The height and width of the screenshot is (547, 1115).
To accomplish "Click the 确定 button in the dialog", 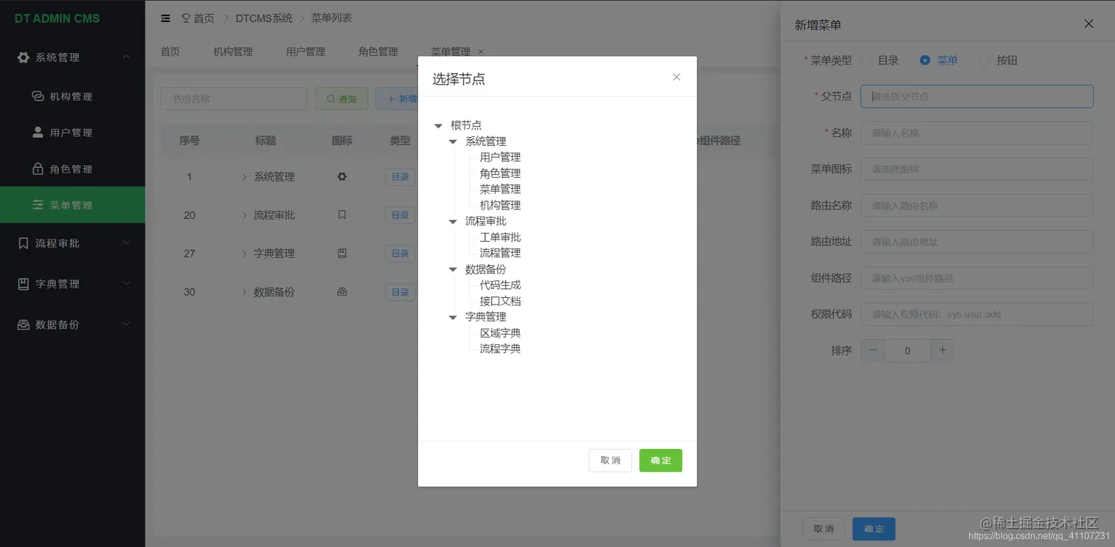I will [660, 460].
